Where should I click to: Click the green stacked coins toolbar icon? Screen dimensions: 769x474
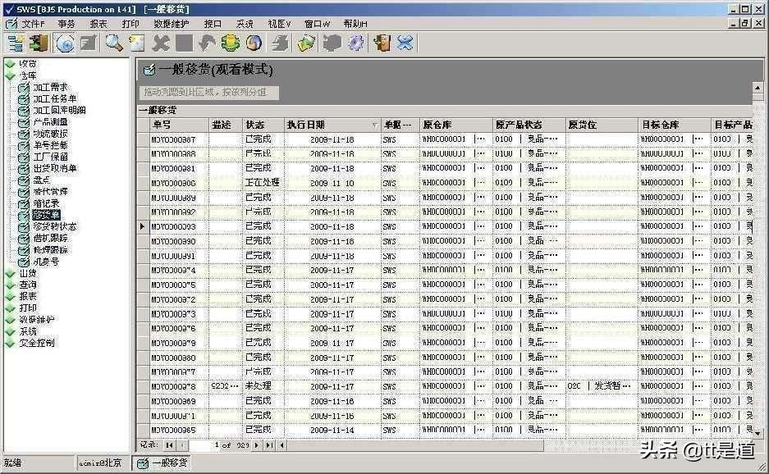point(230,43)
